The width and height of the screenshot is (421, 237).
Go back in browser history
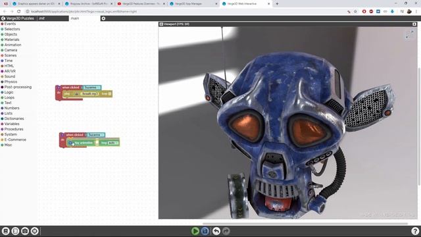point(5,12)
